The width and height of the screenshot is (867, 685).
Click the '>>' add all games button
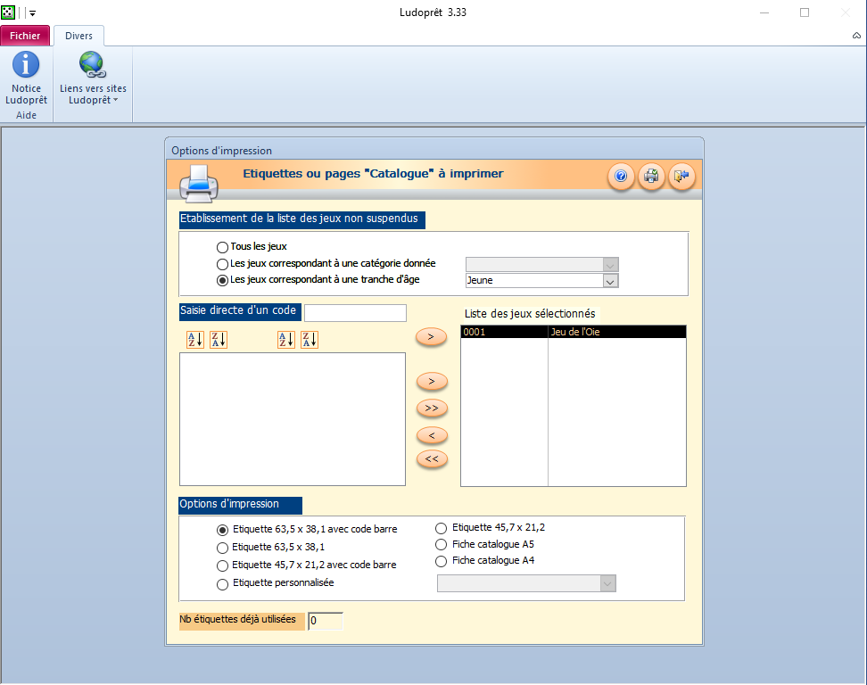(x=432, y=409)
